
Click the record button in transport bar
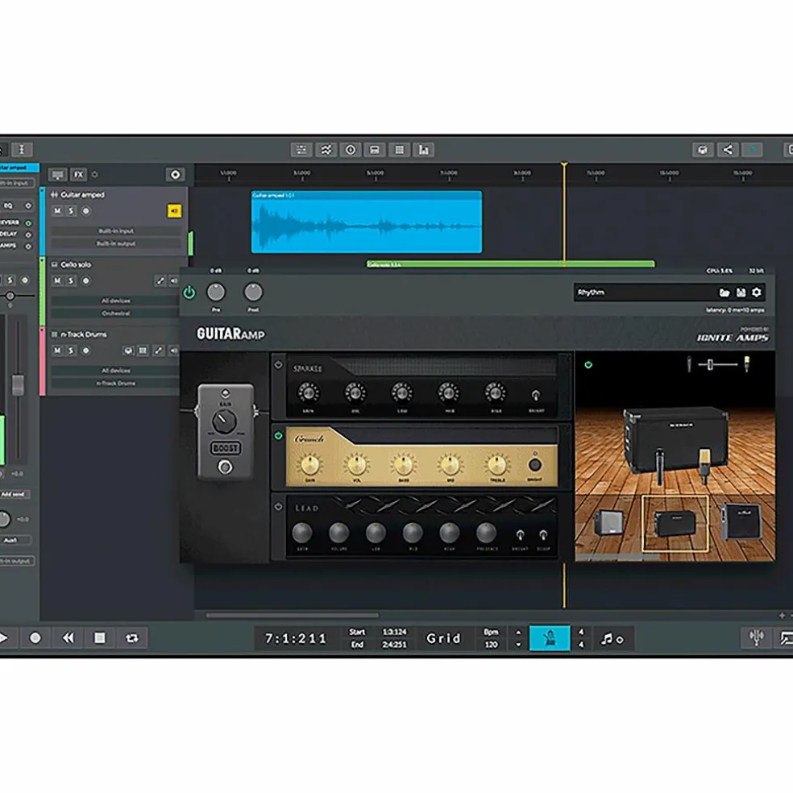click(35, 638)
